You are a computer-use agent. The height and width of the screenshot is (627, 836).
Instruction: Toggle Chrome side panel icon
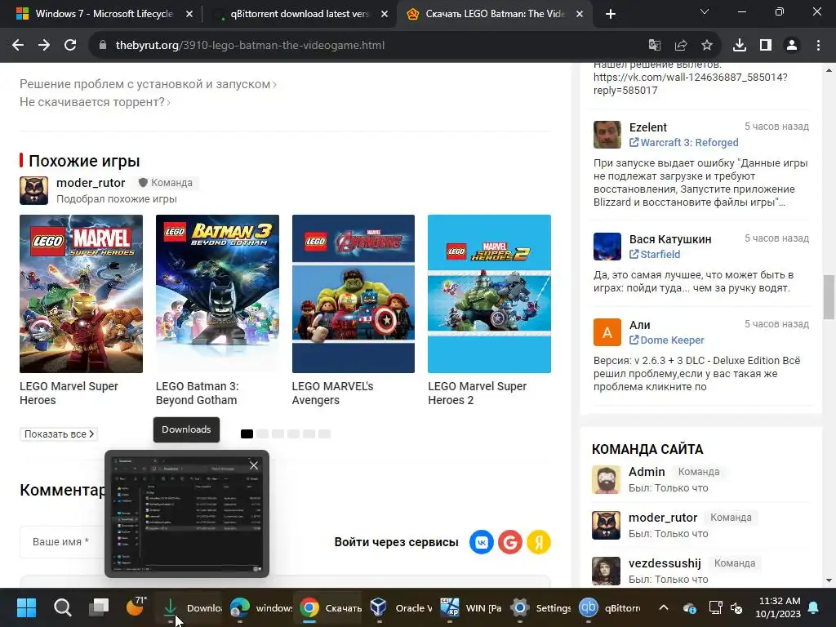(766, 46)
